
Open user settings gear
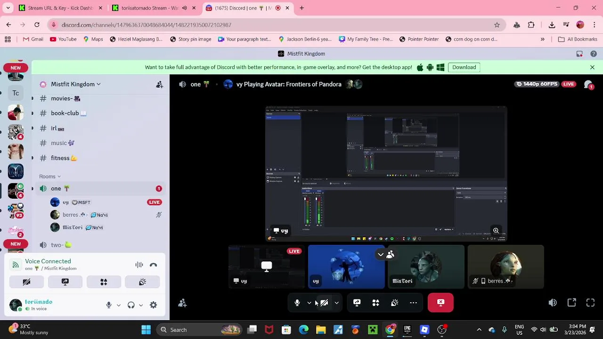point(153,305)
